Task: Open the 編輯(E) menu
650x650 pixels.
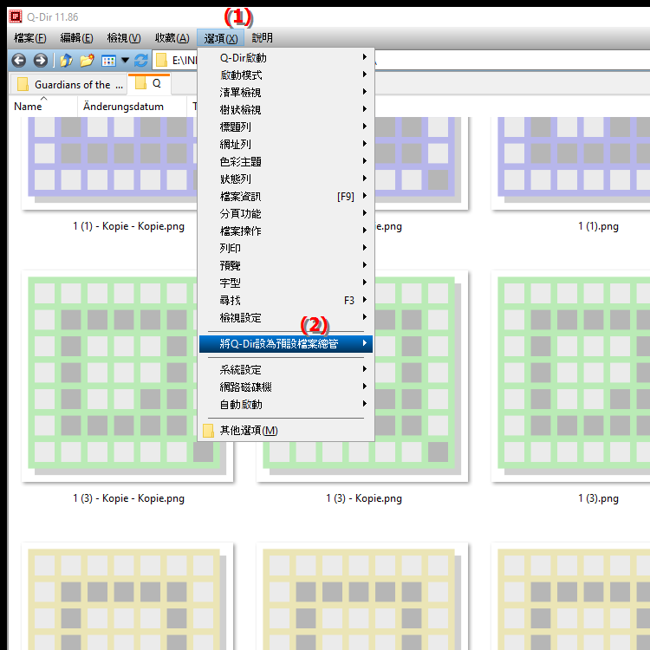Action: pyautogui.click(x=76, y=38)
